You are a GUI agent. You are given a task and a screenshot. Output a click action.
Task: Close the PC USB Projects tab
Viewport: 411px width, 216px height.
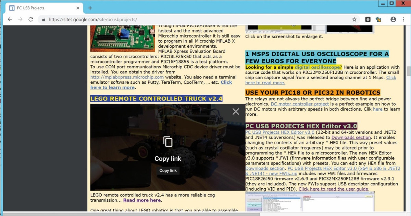(78, 8)
